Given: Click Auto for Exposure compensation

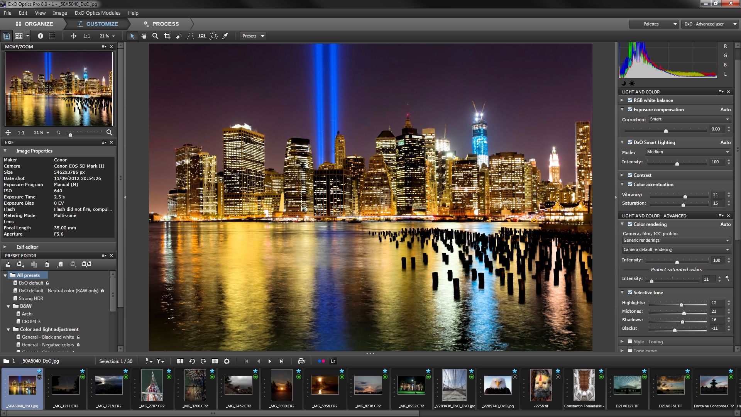Looking at the screenshot, I should [x=726, y=110].
